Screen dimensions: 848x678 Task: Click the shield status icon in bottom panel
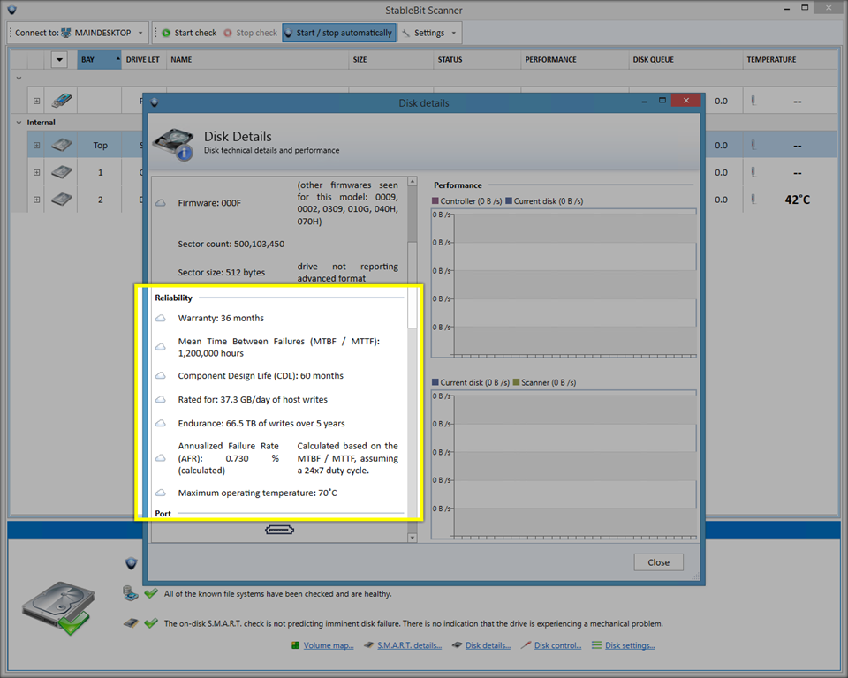131,563
